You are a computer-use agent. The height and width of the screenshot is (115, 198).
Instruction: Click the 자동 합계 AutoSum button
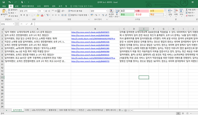tap(191, 10)
